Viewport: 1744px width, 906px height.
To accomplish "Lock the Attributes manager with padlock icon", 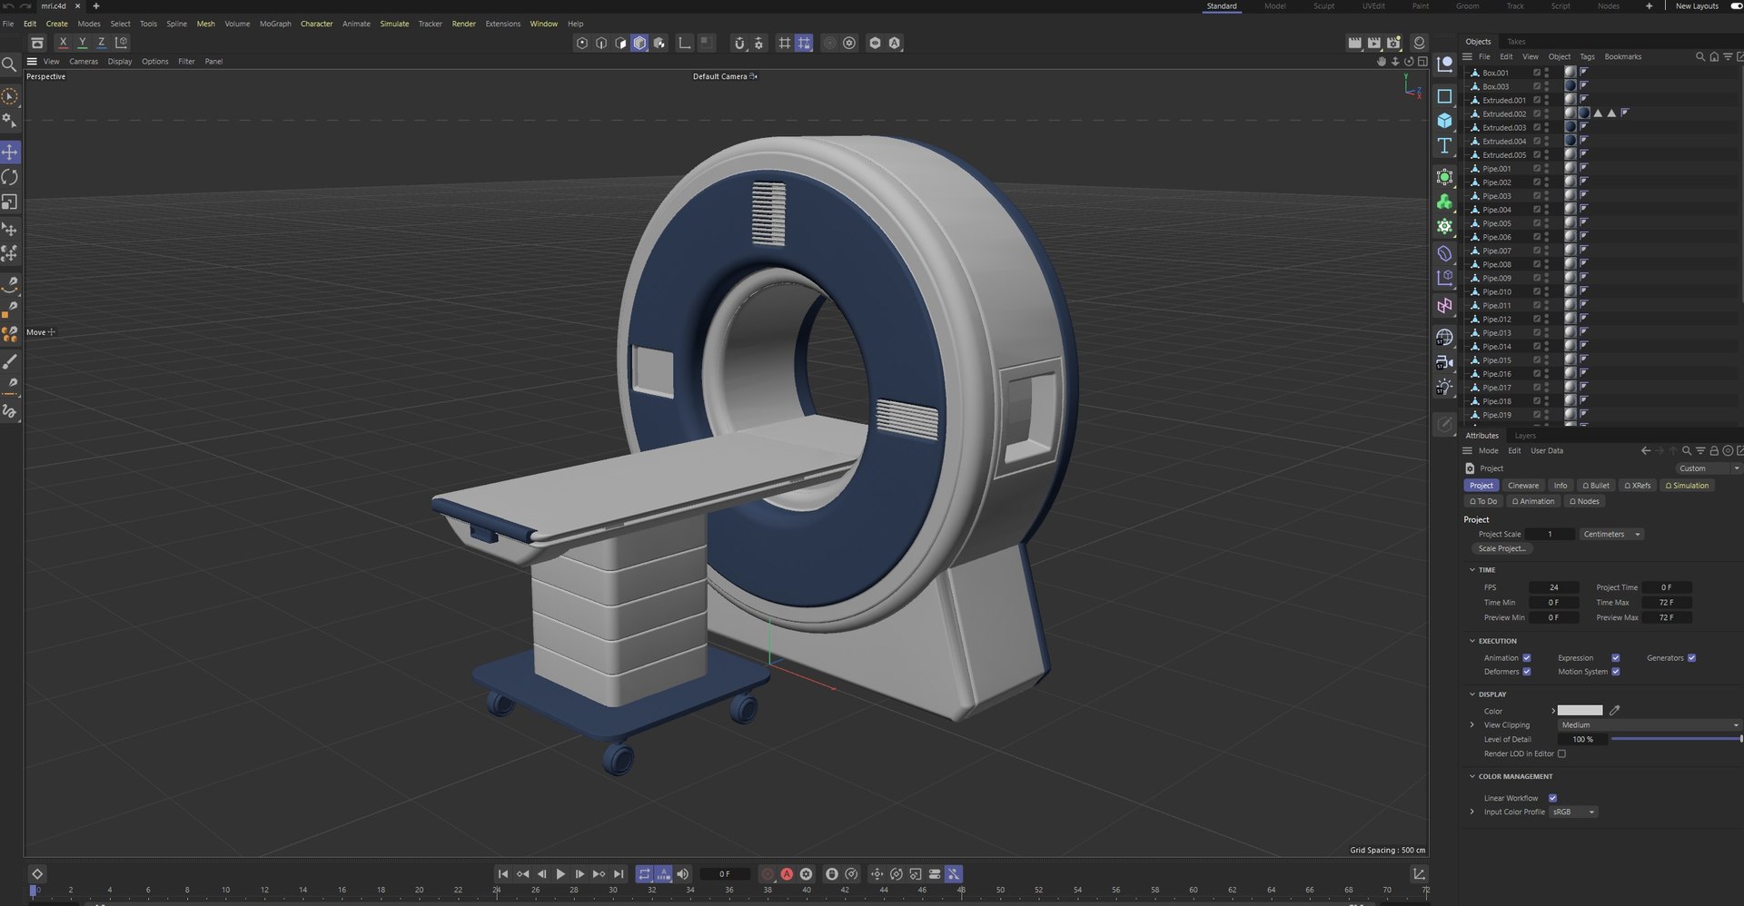I will click(x=1714, y=450).
